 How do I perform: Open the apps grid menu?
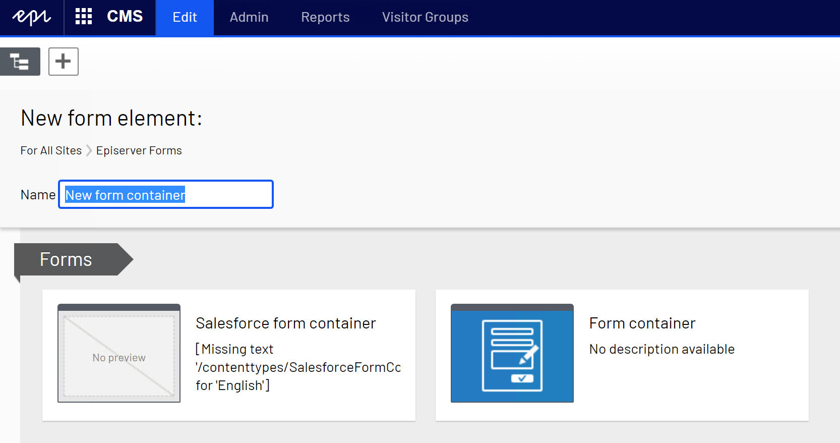(84, 17)
